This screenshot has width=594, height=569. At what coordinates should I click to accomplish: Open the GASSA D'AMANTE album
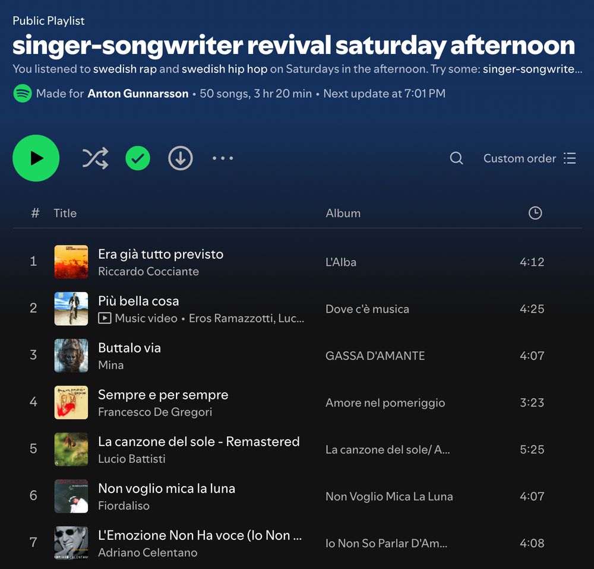click(x=375, y=356)
